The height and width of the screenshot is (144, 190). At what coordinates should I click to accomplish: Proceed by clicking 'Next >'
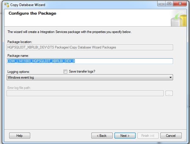pyautogui.click(x=125, y=135)
